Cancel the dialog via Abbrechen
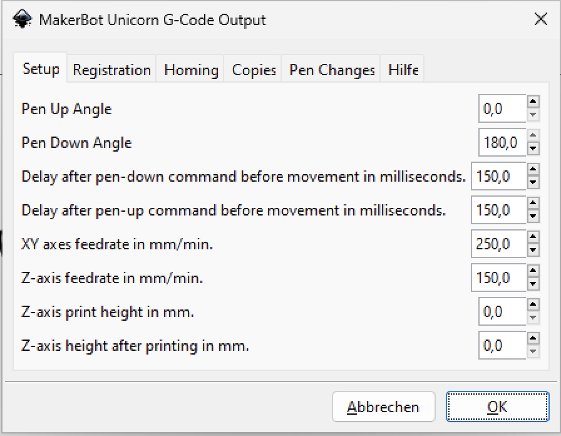 point(384,407)
